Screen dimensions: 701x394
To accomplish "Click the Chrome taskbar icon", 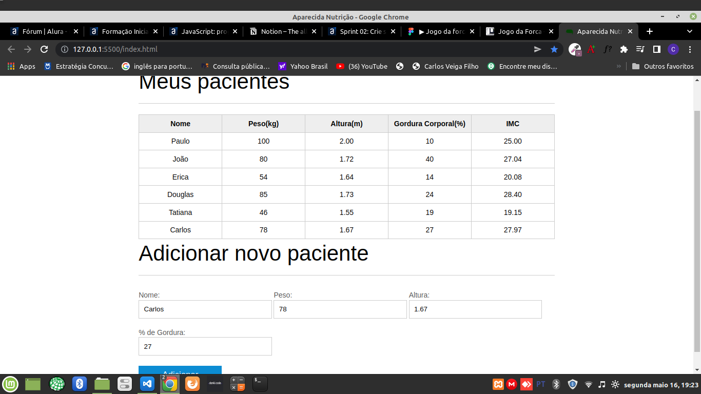I will 169,384.
